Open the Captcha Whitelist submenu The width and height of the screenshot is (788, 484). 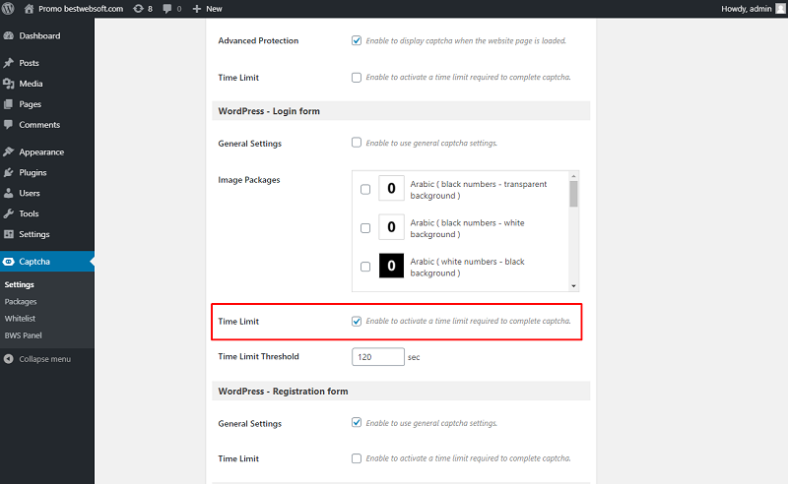[20, 319]
